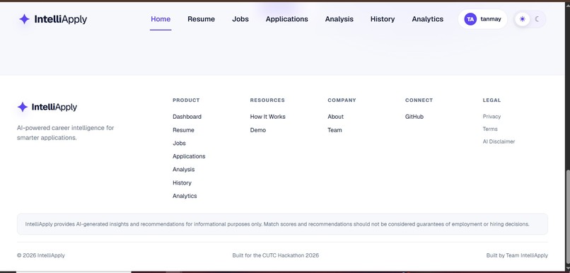Click the COMPANY column heading

[x=342, y=100]
